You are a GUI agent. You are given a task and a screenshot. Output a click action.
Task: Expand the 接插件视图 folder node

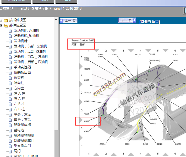coord(1,20)
